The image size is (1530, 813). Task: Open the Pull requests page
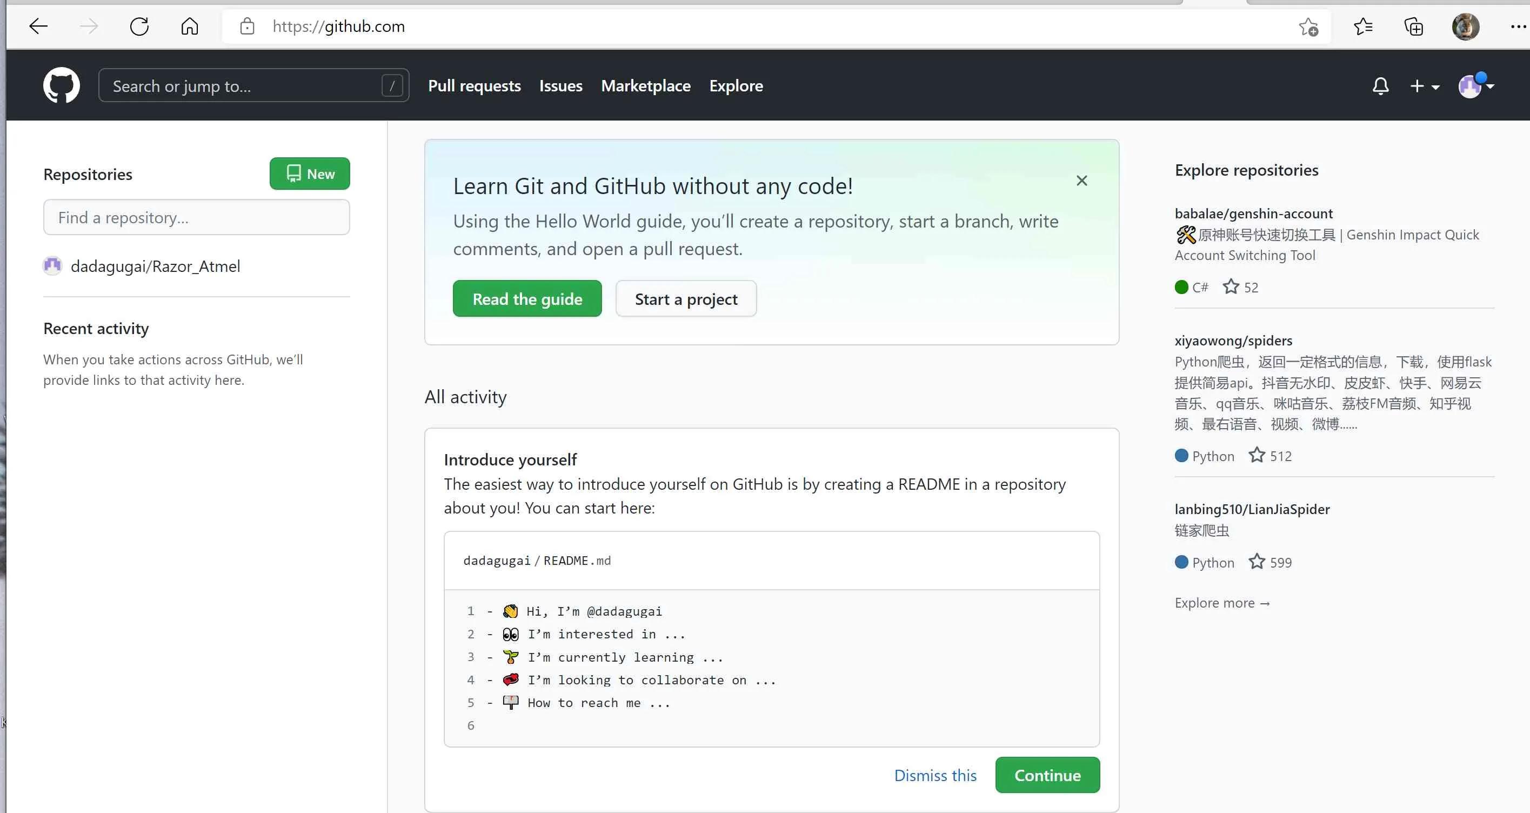click(x=474, y=85)
